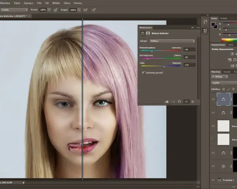Select the Właściwości panel tab
This screenshot has height=189, width=237.
pos(146,28)
